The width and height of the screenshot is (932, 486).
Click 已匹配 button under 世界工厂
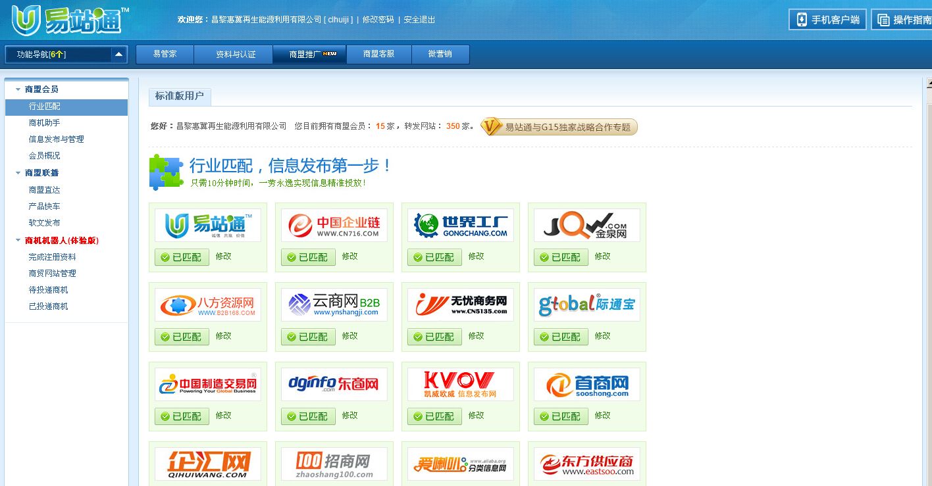(x=434, y=257)
